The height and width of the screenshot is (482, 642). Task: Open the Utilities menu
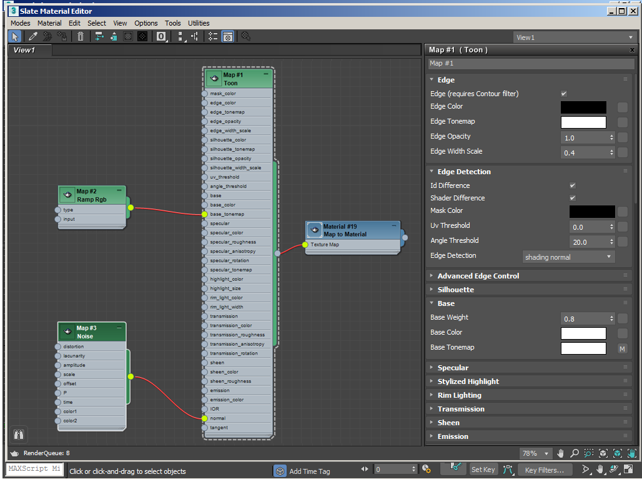click(199, 23)
